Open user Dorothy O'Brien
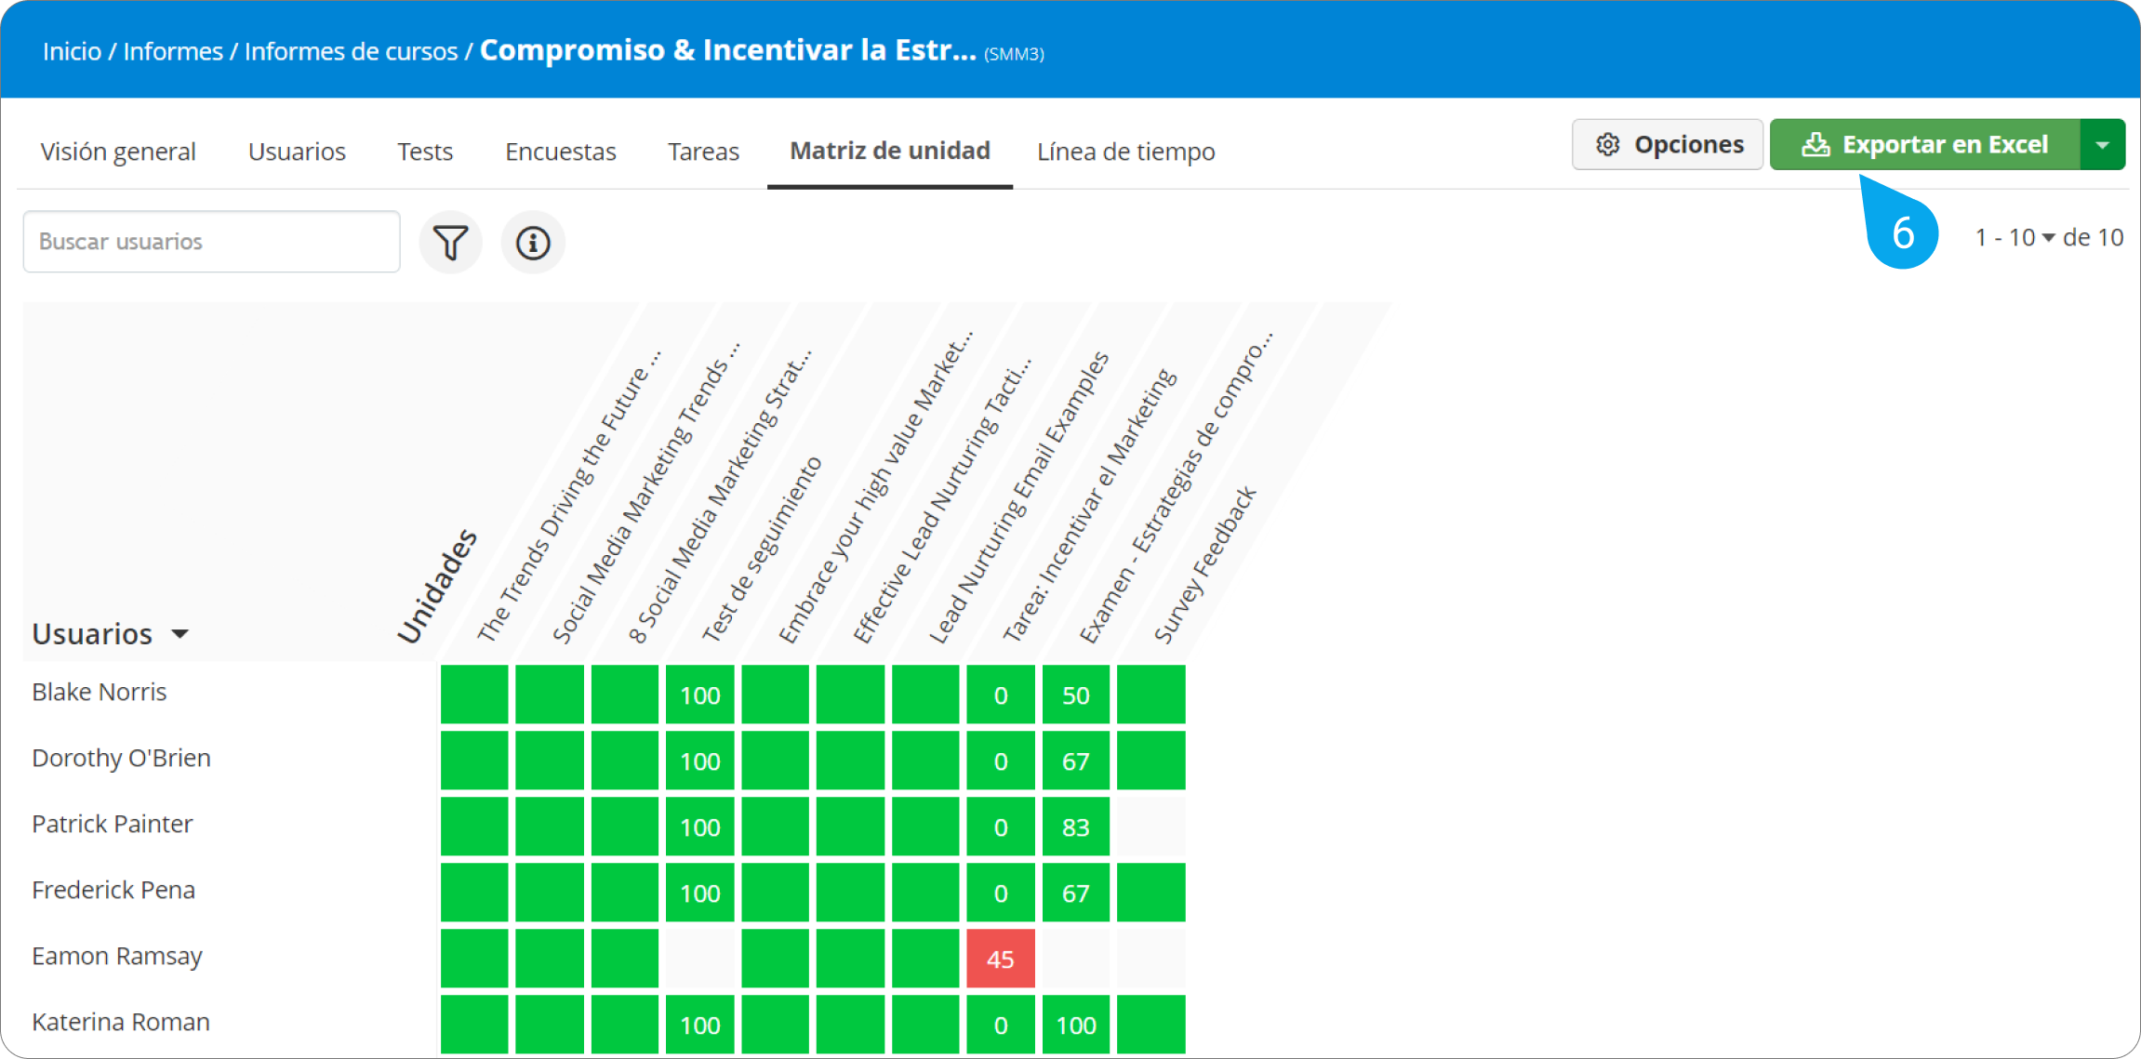 click(x=121, y=758)
